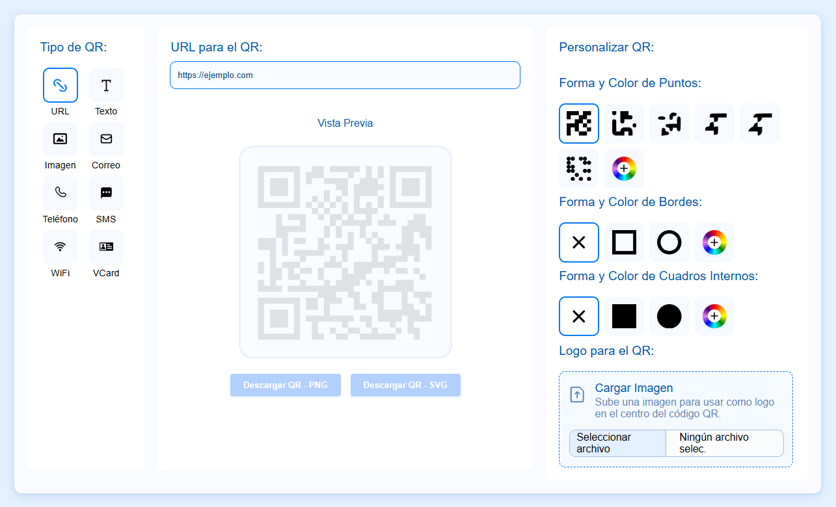
Task: Choose the VCard QR type
Action: [x=105, y=247]
